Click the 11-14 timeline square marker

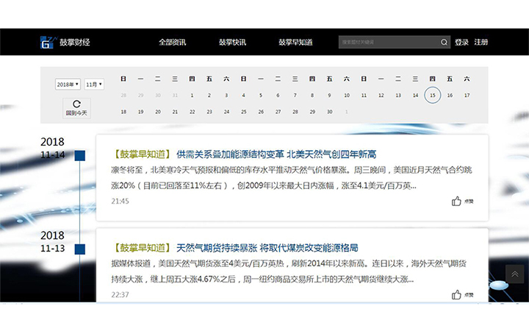(80, 156)
